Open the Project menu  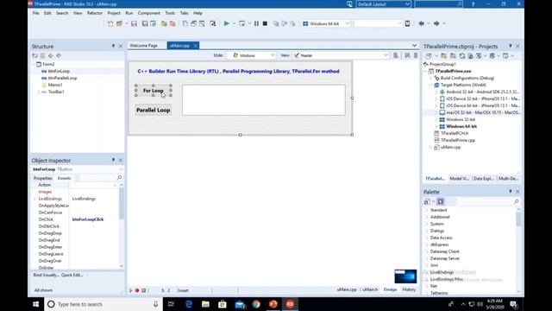point(114,13)
